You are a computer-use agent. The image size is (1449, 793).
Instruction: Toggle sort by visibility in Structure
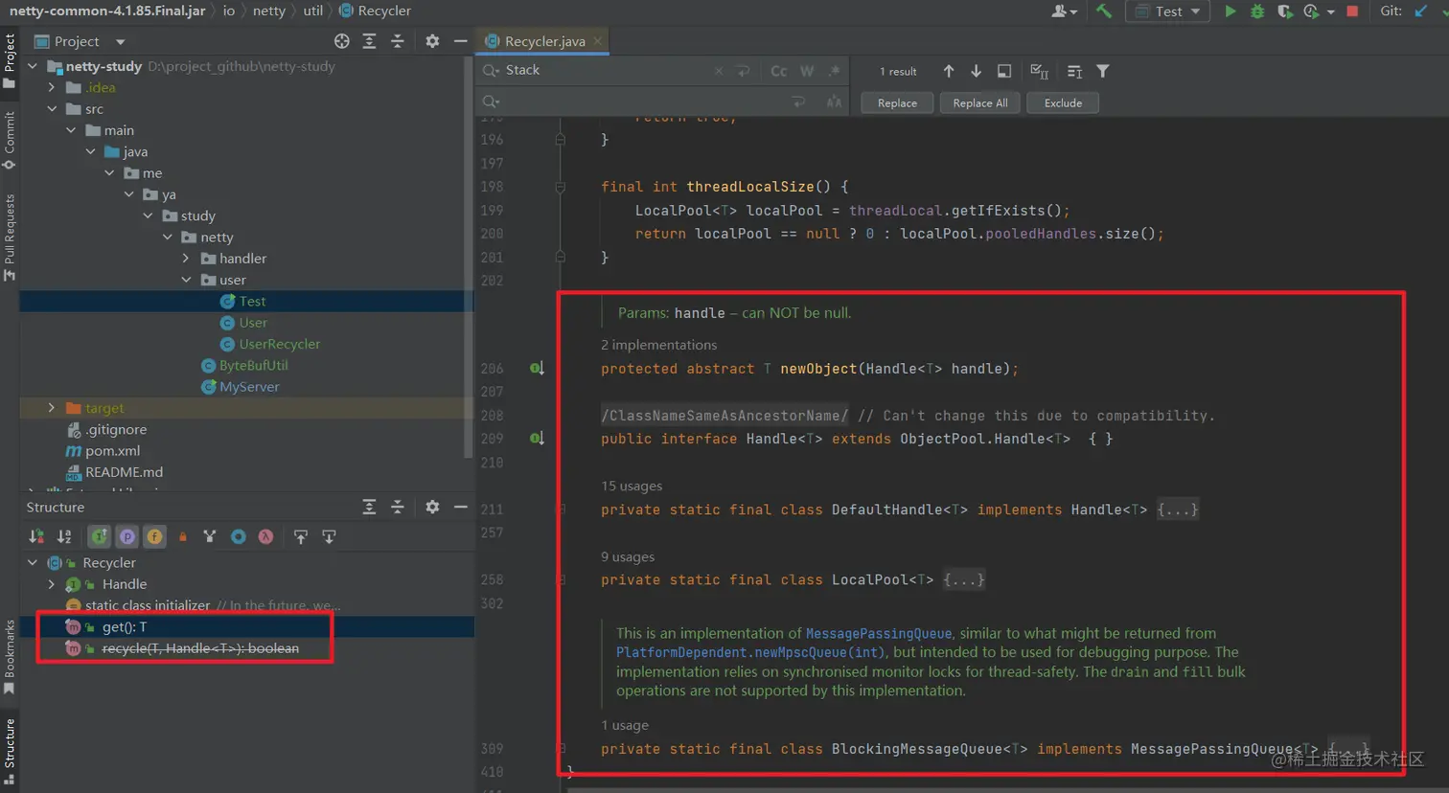click(36, 536)
